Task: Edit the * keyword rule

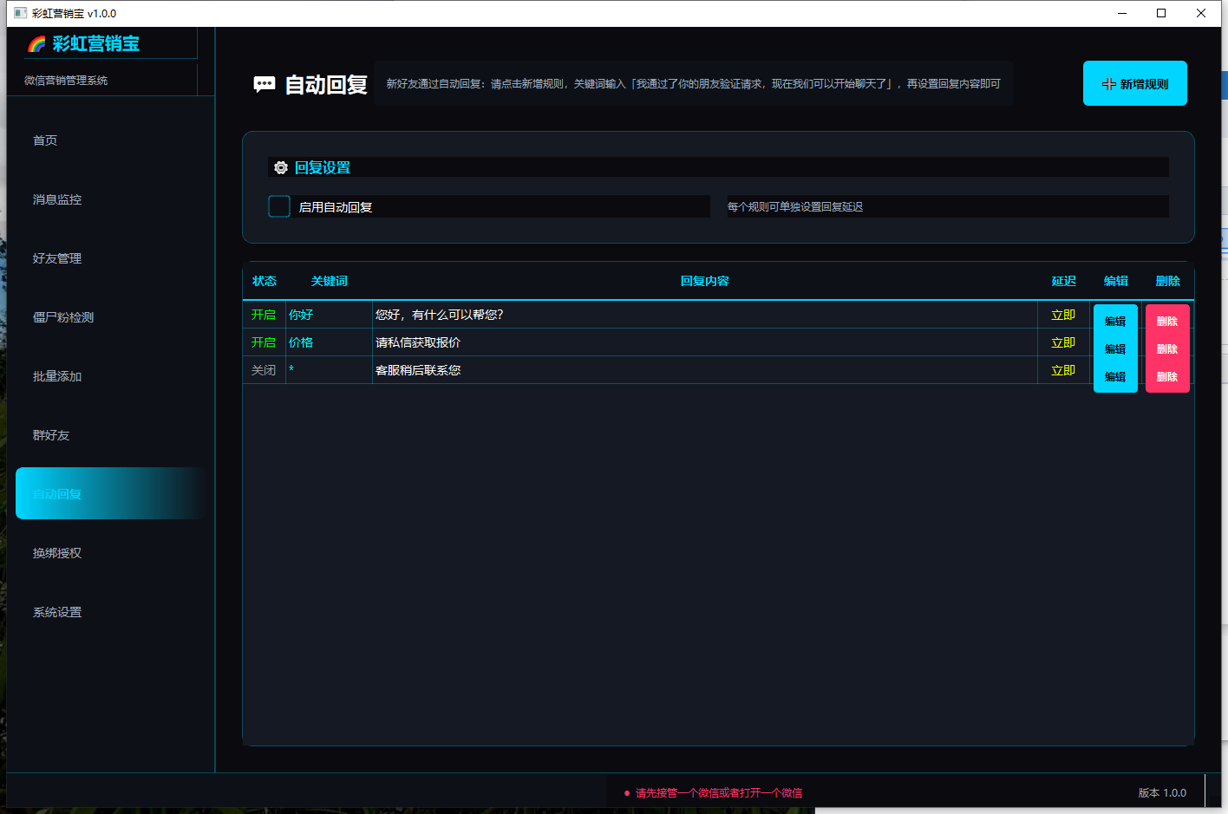Action: pos(1115,377)
